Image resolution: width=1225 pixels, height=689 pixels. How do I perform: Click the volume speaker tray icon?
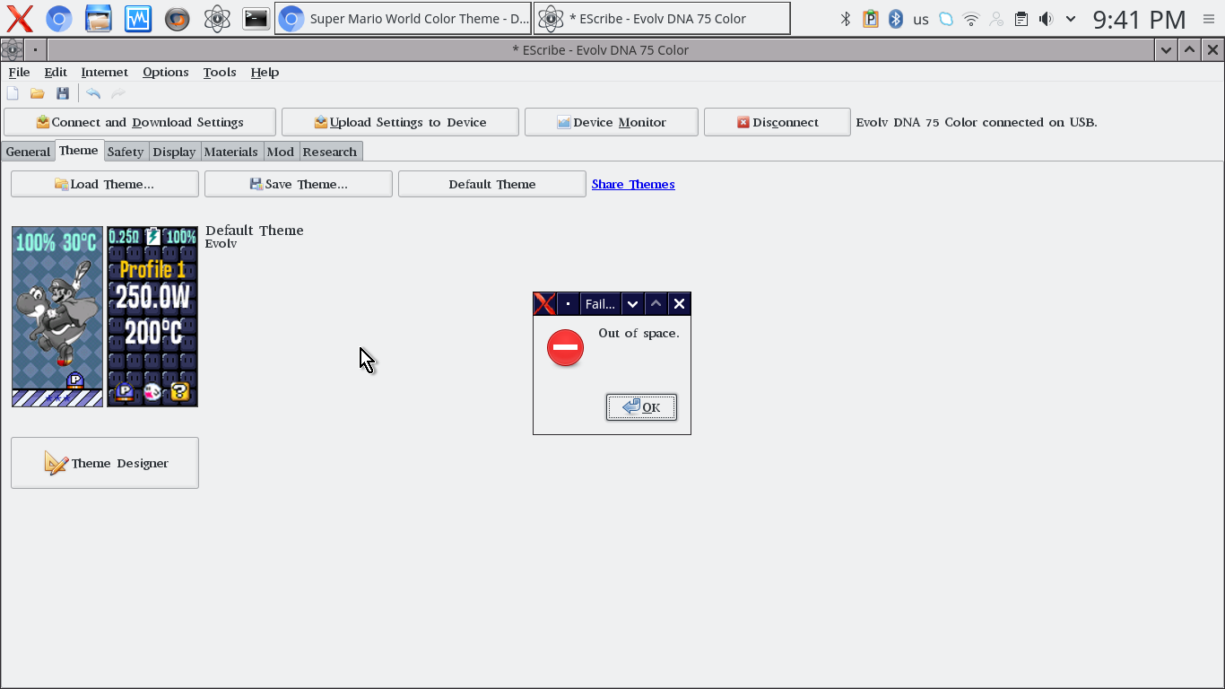[x=1046, y=19]
